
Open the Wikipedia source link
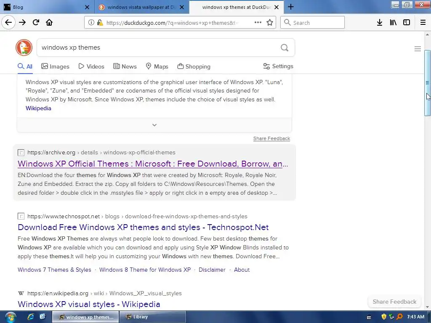tap(38, 108)
